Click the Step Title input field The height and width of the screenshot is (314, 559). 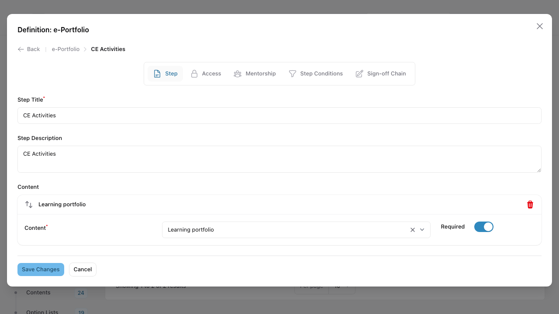pyautogui.click(x=279, y=116)
